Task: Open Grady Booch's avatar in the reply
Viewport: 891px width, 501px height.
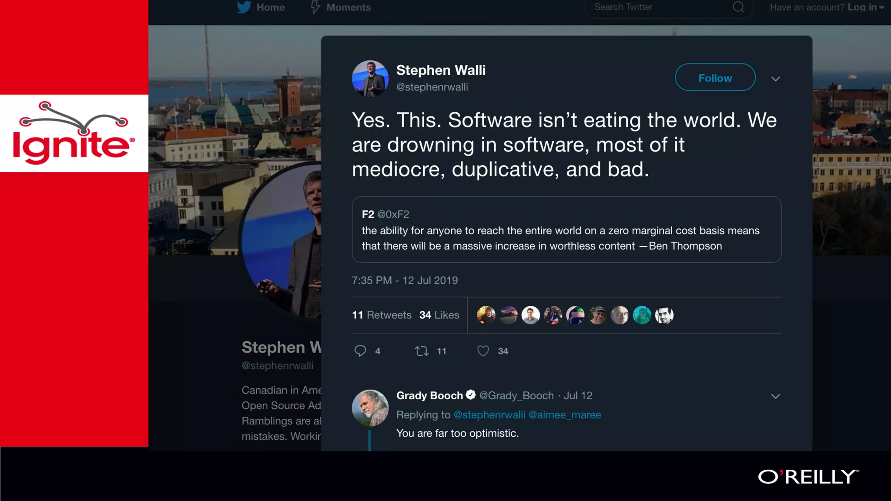Action: (x=370, y=408)
